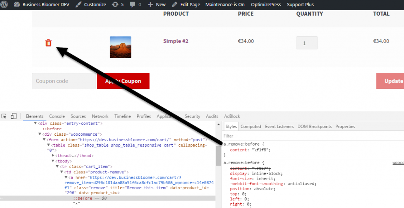This screenshot has width=404, height=208.
Task: Click the Business Bloomer DEV dashboard icon
Action: click(x=17, y=5)
